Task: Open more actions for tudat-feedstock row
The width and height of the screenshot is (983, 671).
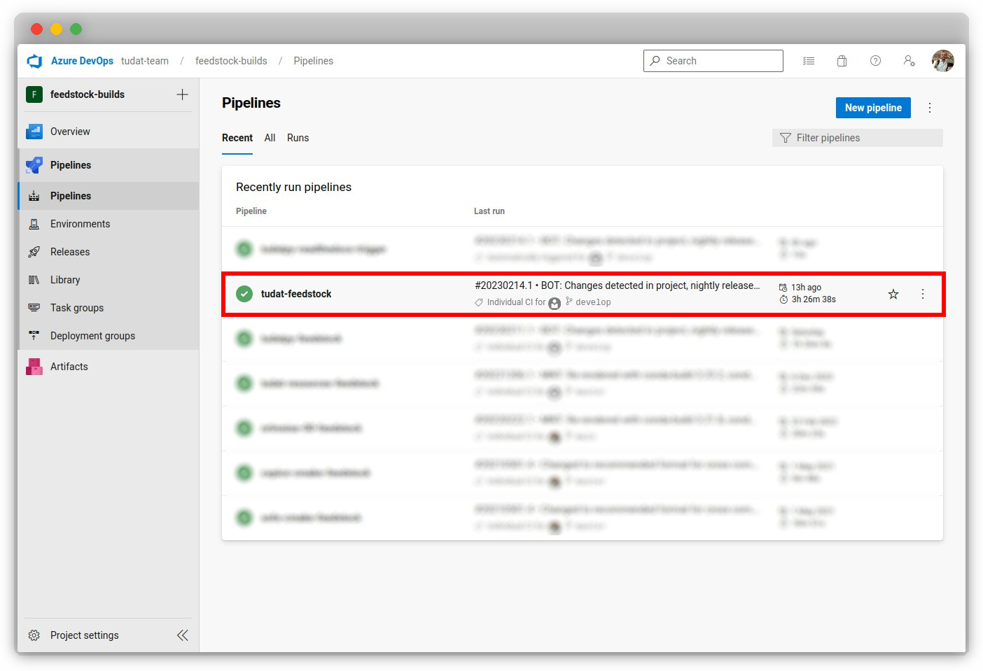Action: pos(923,294)
